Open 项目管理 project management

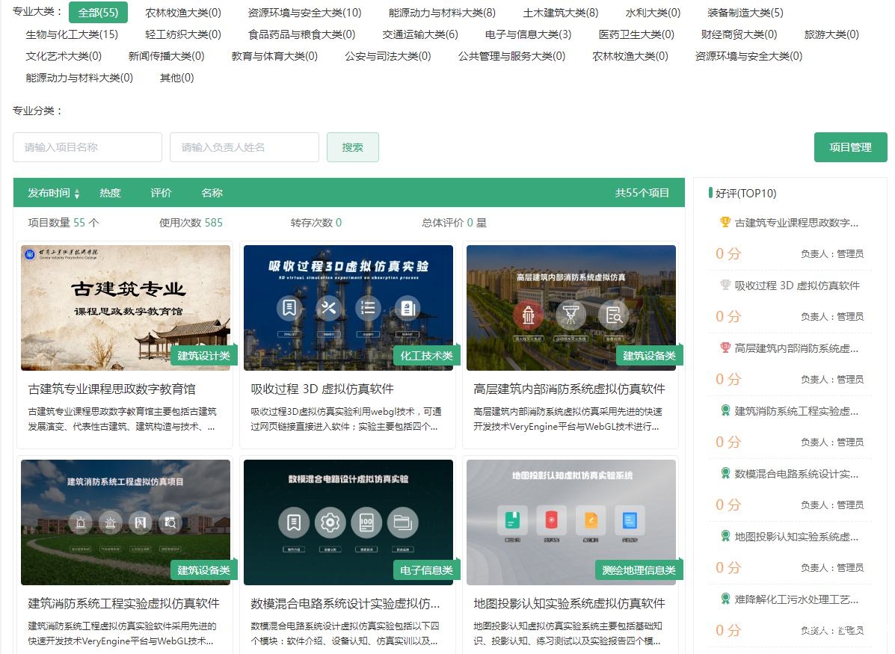pos(850,147)
